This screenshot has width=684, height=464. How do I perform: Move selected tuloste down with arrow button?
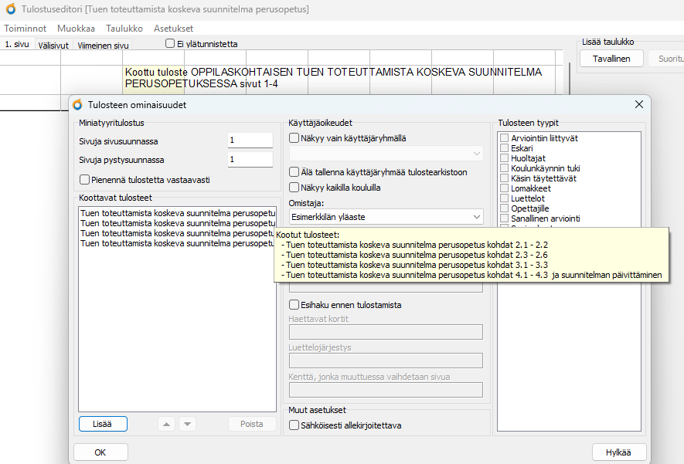tap(187, 424)
